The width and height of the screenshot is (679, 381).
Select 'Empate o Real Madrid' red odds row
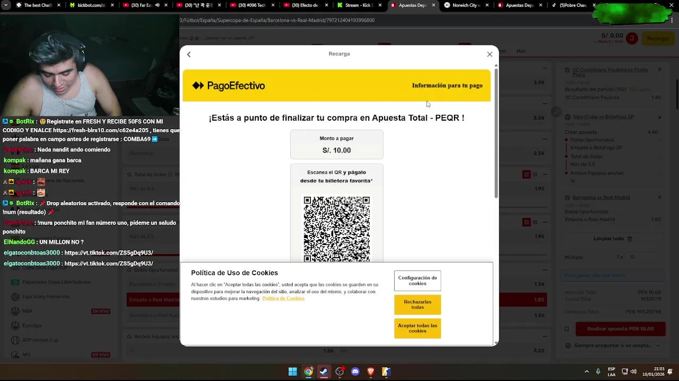pyautogui.click(x=337, y=300)
